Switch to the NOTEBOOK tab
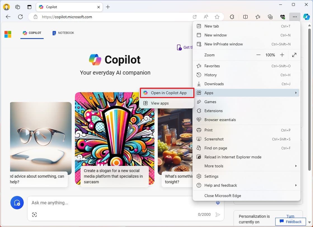 point(63,33)
